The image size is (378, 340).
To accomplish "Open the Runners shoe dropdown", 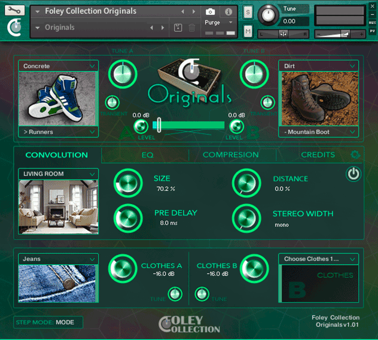I will pos(58,132).
